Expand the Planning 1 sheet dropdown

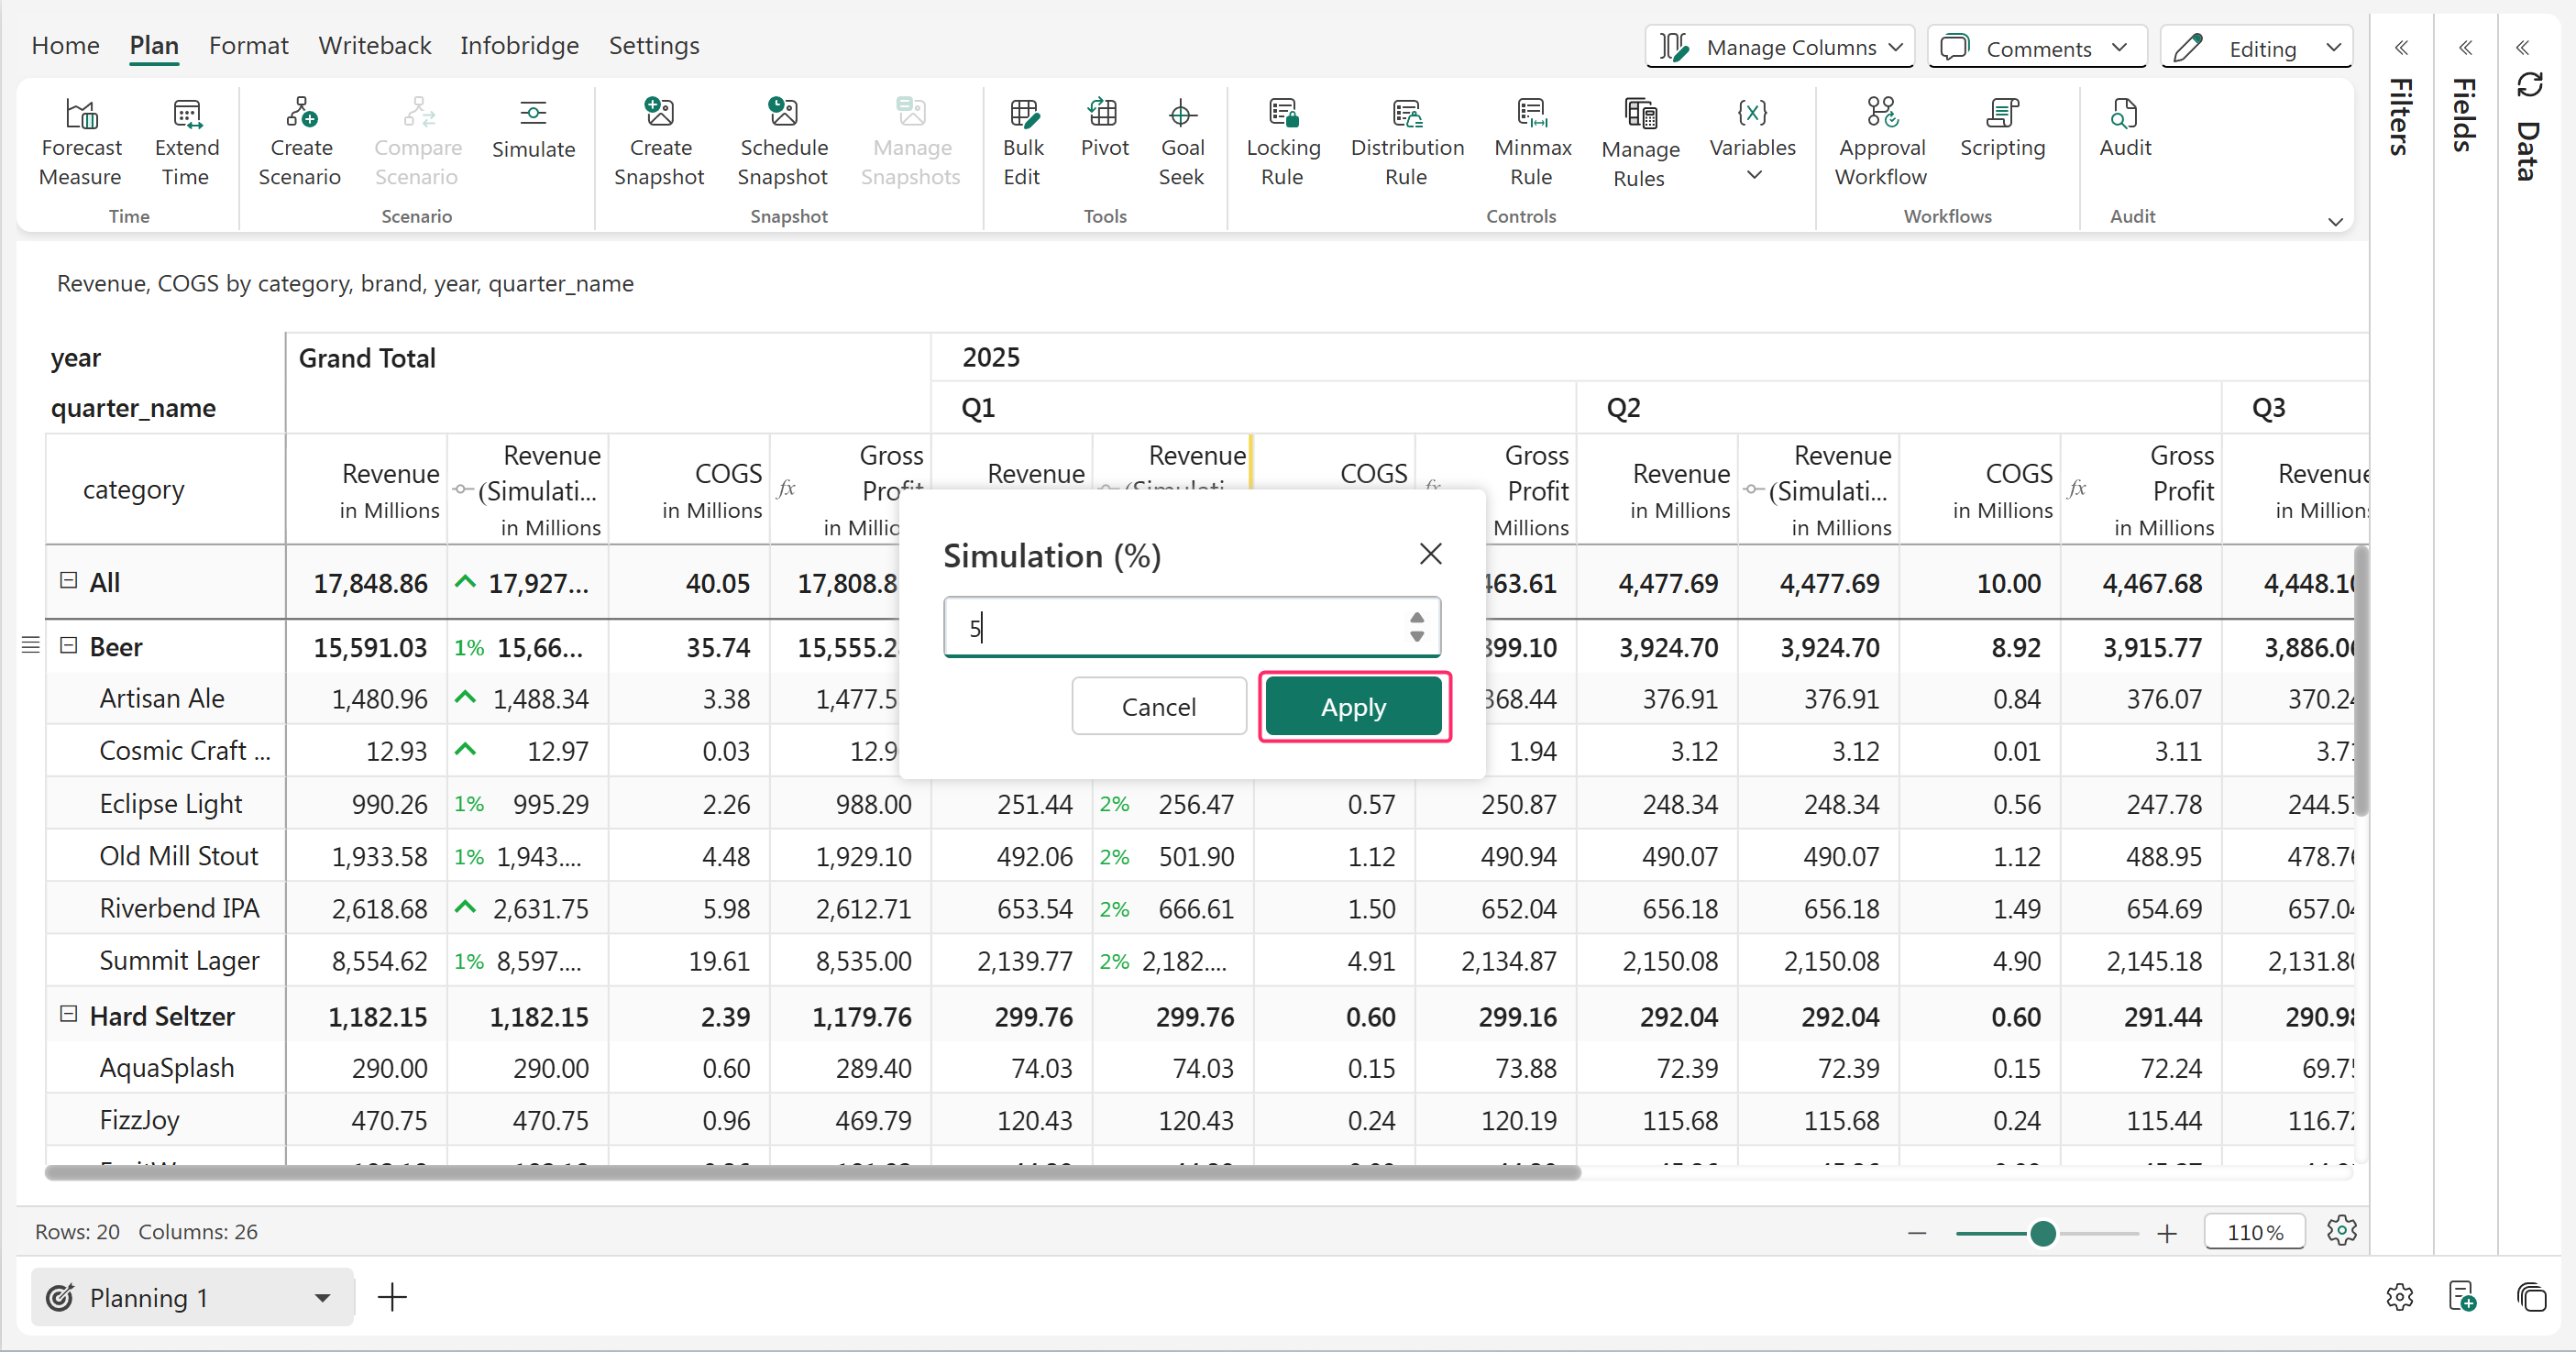point(322,1298)
